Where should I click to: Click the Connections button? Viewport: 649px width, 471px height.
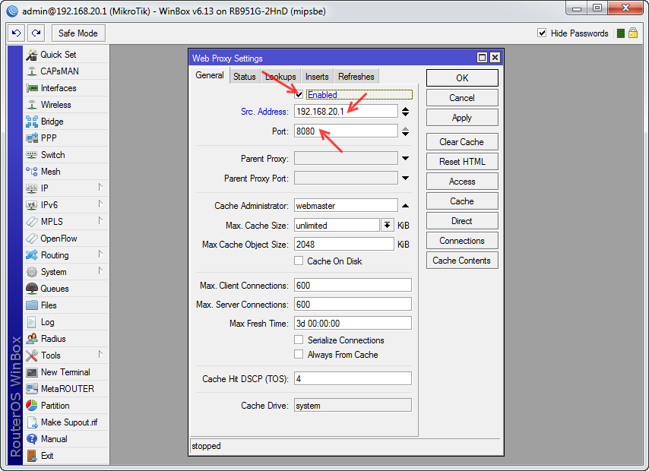(x=462, y=241)
